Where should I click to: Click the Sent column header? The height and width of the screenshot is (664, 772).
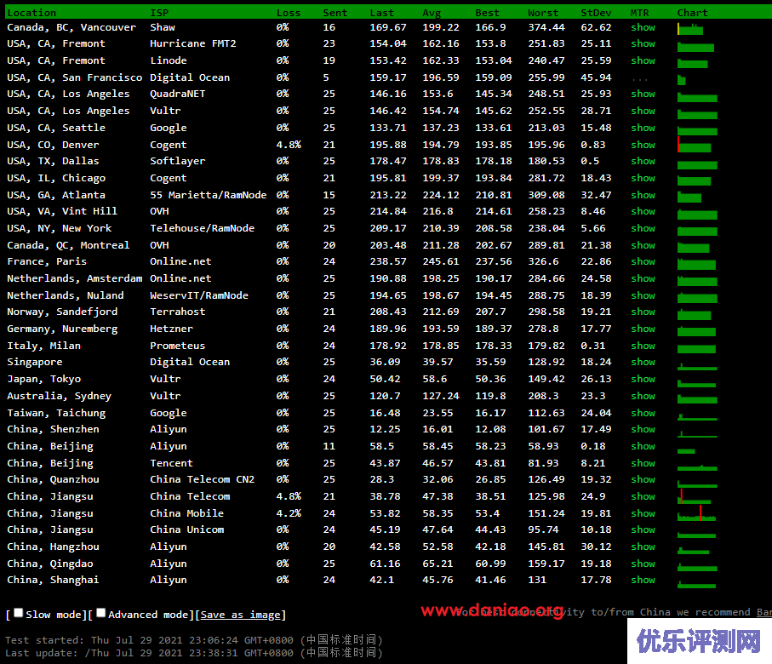tap(335, 13)
